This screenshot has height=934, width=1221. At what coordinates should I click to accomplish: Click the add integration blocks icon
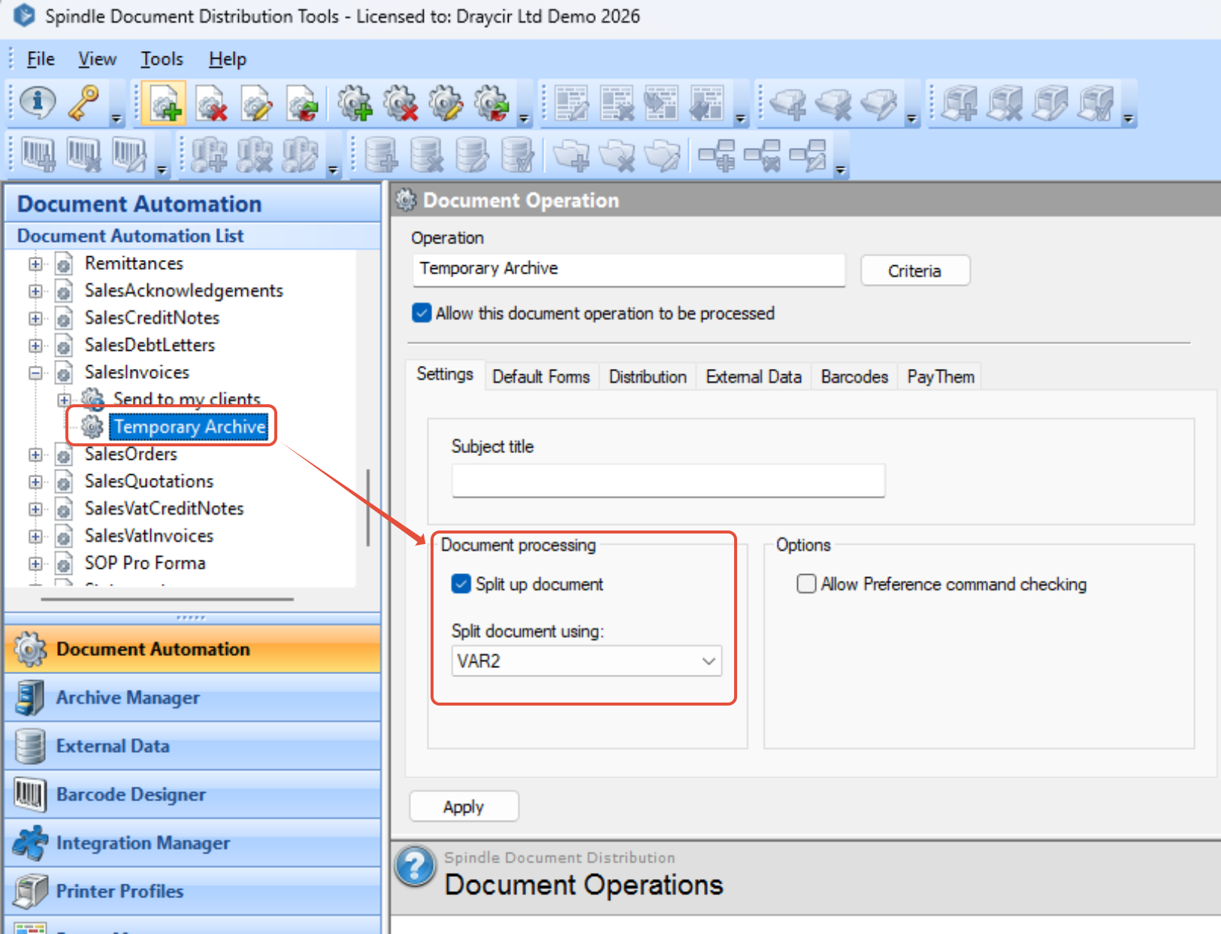click(x=208, y=154)
